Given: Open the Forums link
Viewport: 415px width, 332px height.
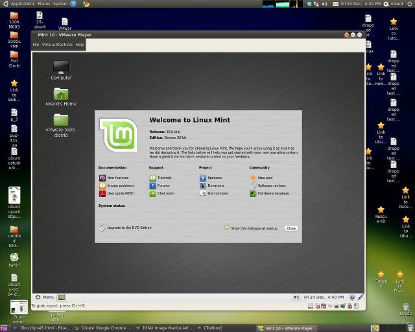Looking at the screenshot, I should 163,185.
